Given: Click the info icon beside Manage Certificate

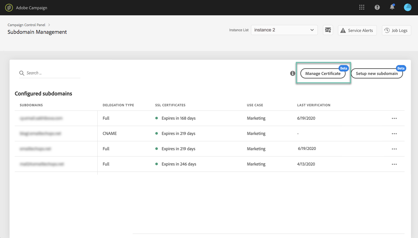Looking at the screenshot, I should (x=293, y=73).
